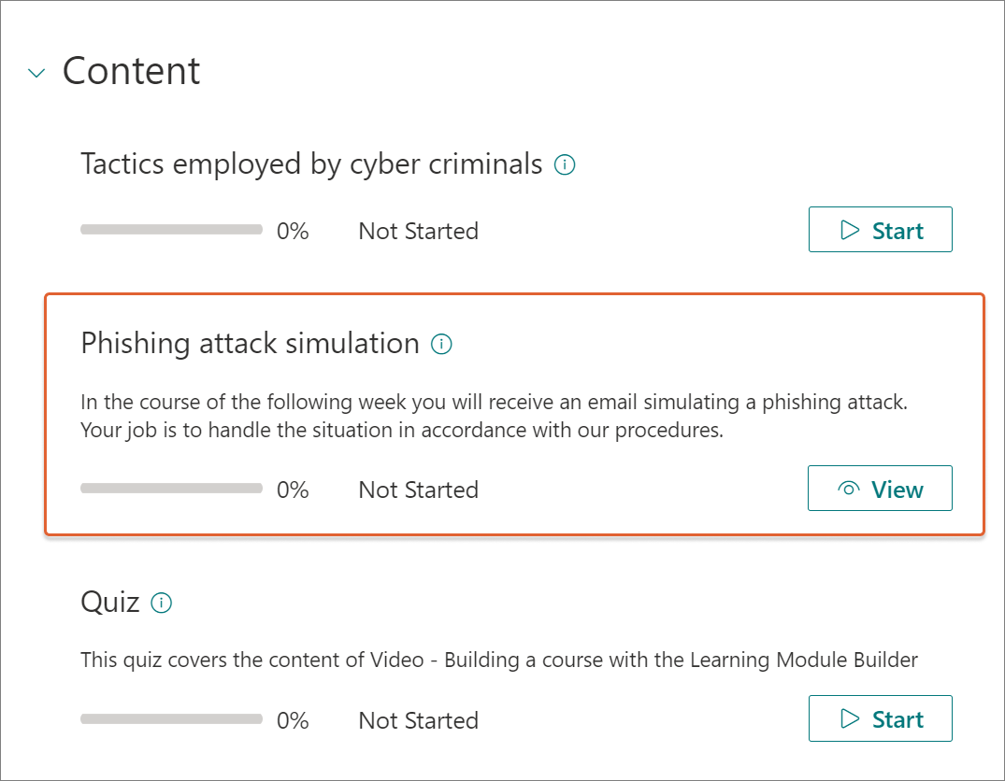Viewport: 1005px width, 781px height.
Task: Click the Phishing simulation progress bar
Action: tap(171, 489)
